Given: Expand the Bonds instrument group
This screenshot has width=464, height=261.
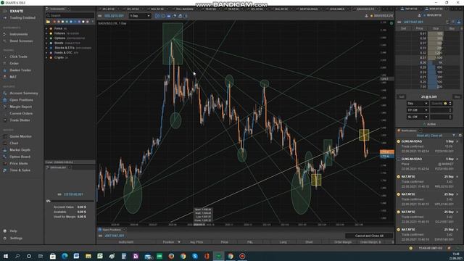Looking at the screenshot, I should click(46, 43).
